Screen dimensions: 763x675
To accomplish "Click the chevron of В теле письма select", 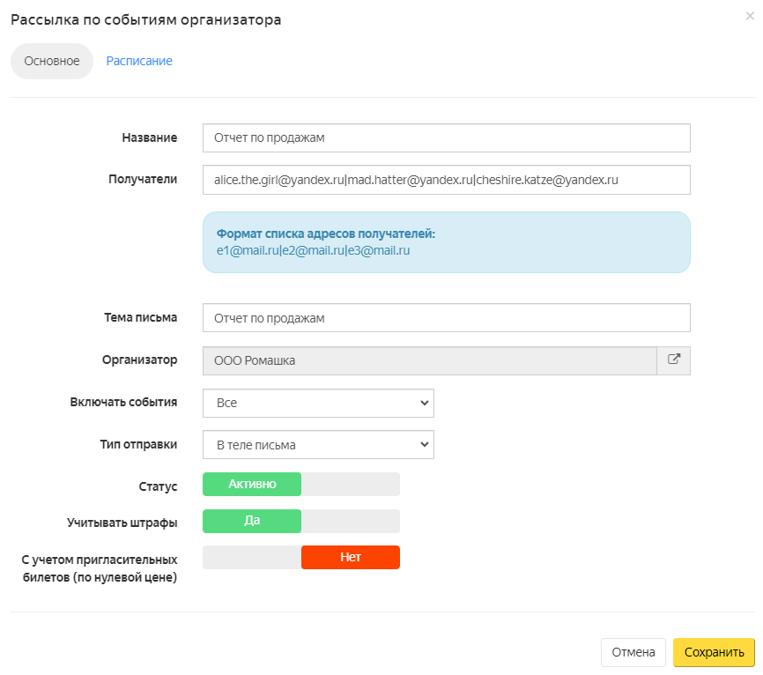I will pos(425,444).
